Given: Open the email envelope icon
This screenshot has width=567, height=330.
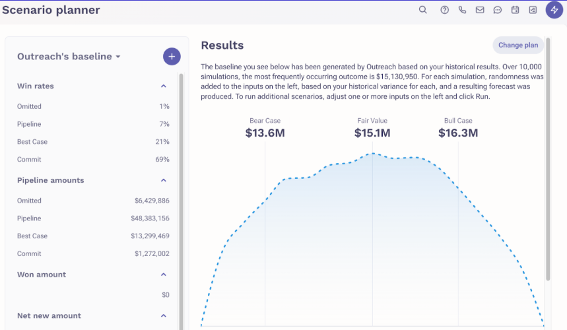Looking at the screenshot, I should 480,10.
